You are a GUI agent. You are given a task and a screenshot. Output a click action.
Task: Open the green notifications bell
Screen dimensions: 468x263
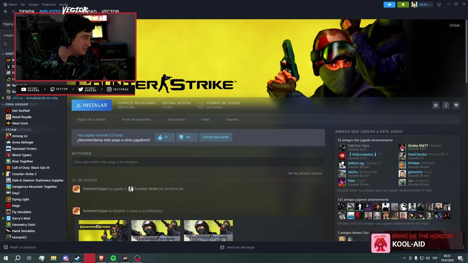point(403,4)
